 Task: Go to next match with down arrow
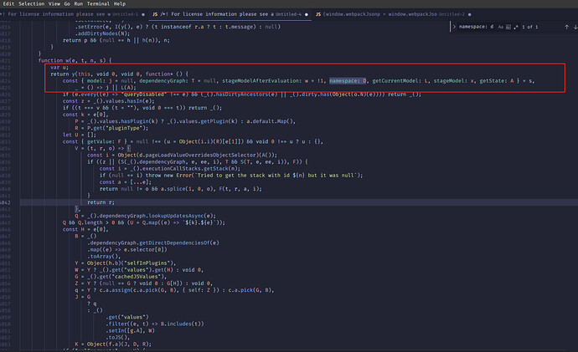575,27
